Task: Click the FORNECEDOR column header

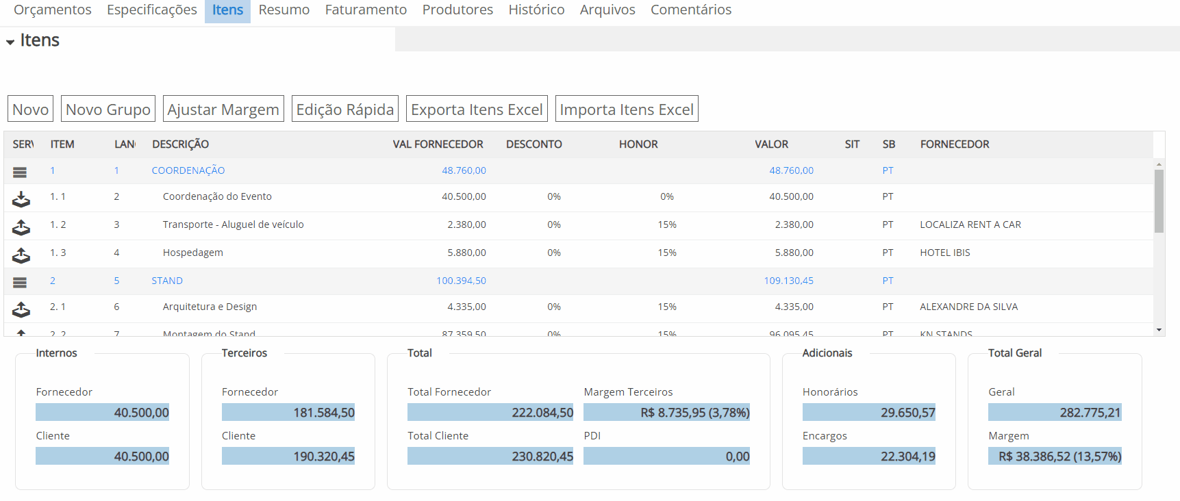Action: pos(955,144)
